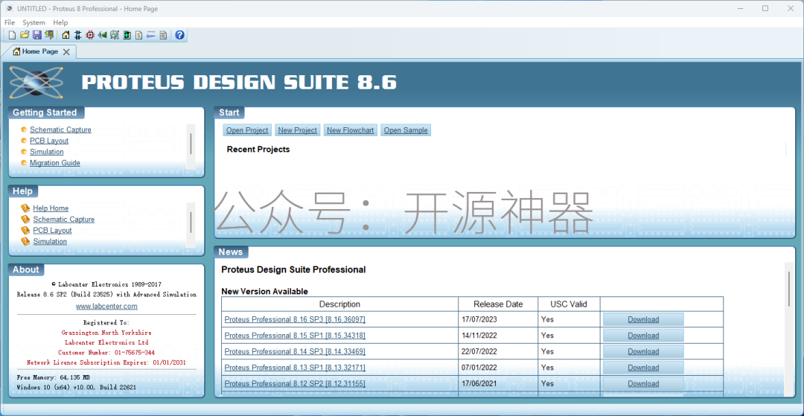The width and height of the screenshot is (804, 416).
Task: Open the Simulation help link
Action: [50, 241]
